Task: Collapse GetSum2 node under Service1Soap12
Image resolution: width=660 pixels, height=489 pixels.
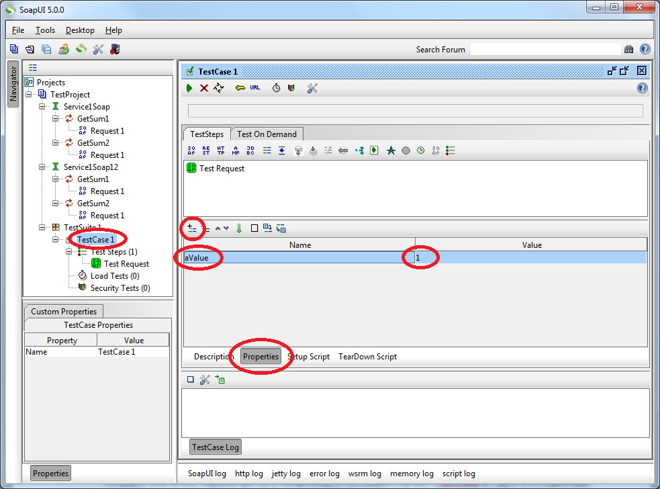Action: (x=56, y=203)
